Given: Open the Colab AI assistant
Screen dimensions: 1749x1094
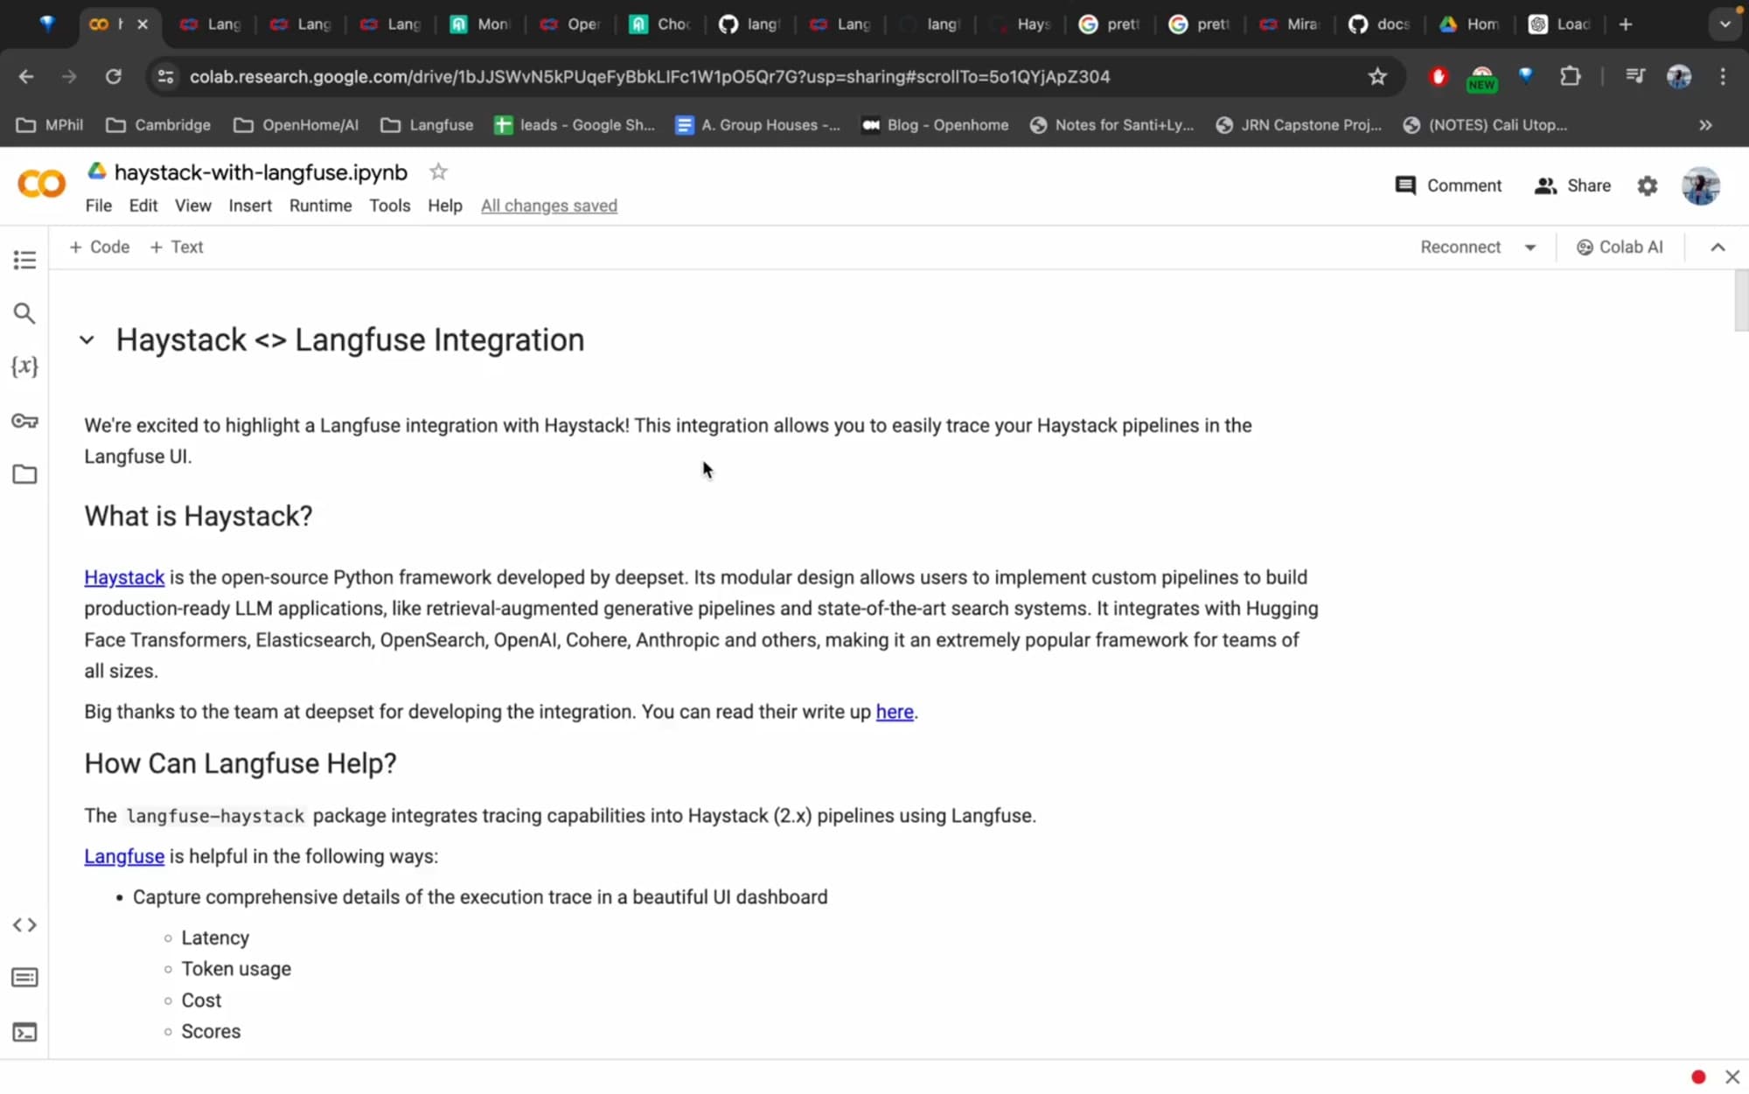Looking at the screenshot, I should click(x=1620, y=247).
